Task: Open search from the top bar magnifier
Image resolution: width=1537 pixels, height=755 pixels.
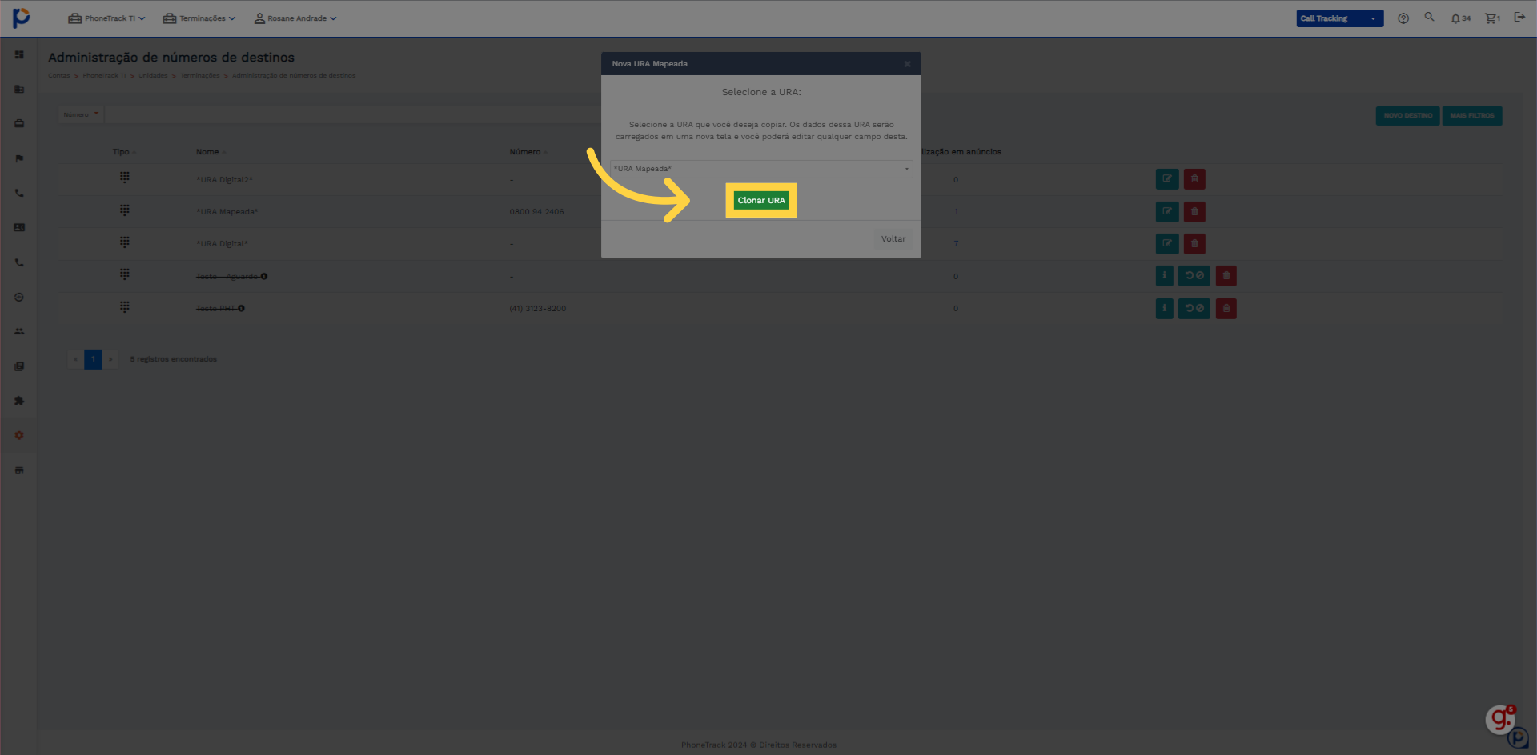Action: (1429, 17)
